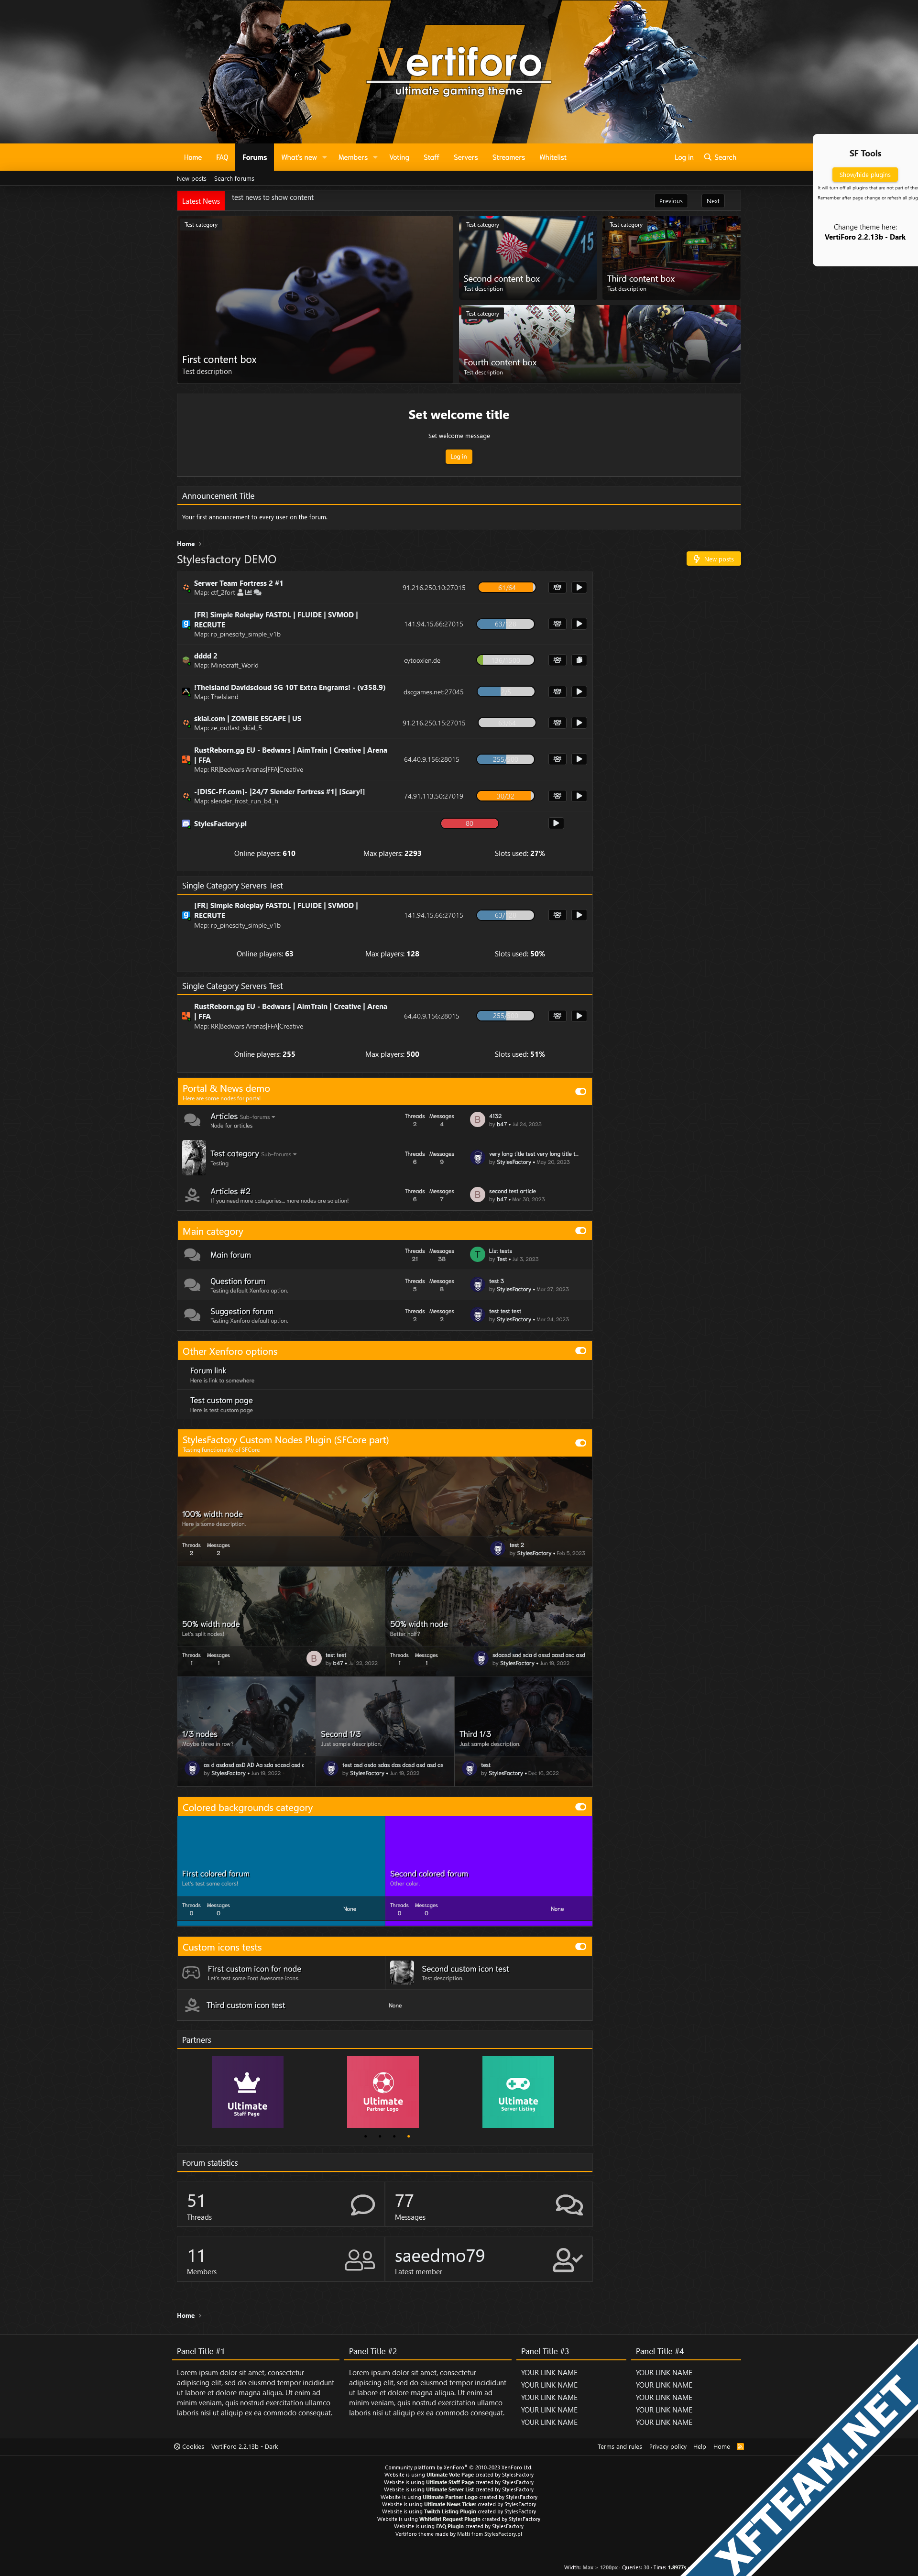
Task: Expand Sub-forums dropdown under Articles
Action: pos(257,1117)
